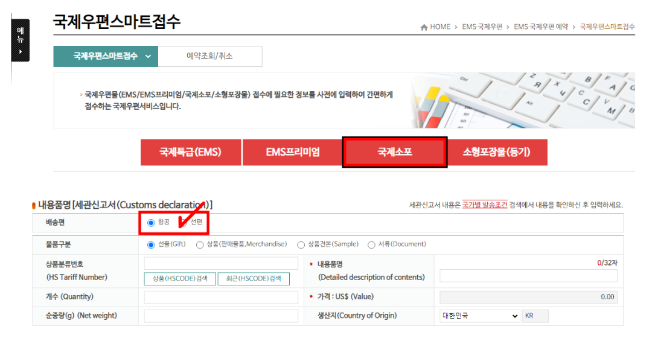Viewport: 652px width, 350px height.
Task: Expand the 국제우편스마트접수 tab dropdown
Action: pyautogui.click(x=149, y=56)
